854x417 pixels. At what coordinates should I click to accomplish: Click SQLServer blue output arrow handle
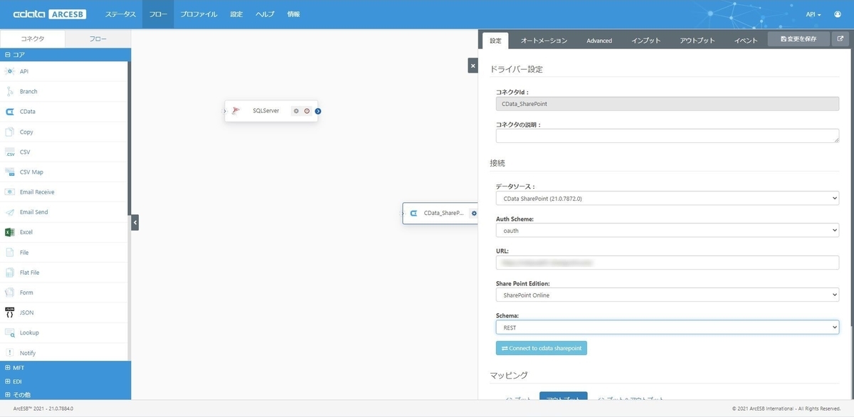pos(318,111)
